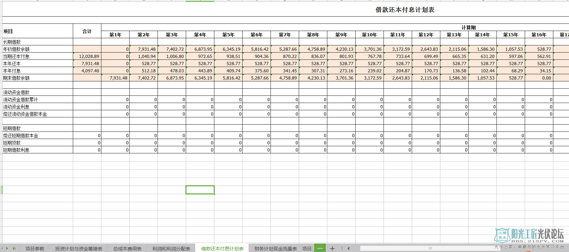The image size is (569, 252).
Task: Click the partially hidden 项目 sheet tab
Action: tap(307, 249)
